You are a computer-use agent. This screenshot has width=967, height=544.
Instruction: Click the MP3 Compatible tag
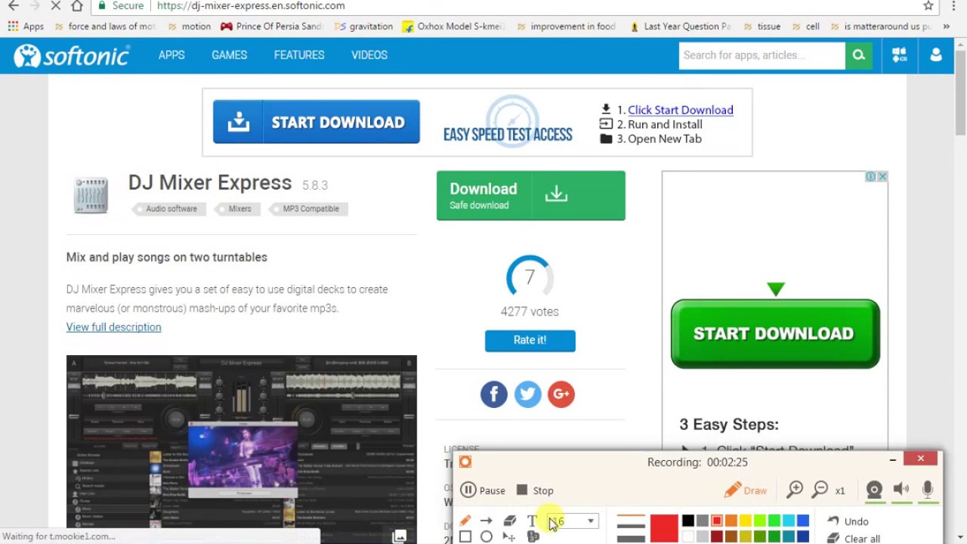coord(307,209)
